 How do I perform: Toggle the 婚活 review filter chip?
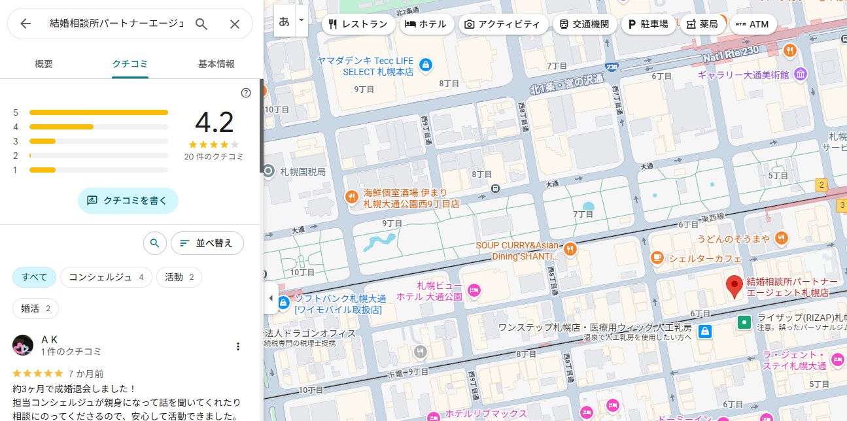(36, 309)
